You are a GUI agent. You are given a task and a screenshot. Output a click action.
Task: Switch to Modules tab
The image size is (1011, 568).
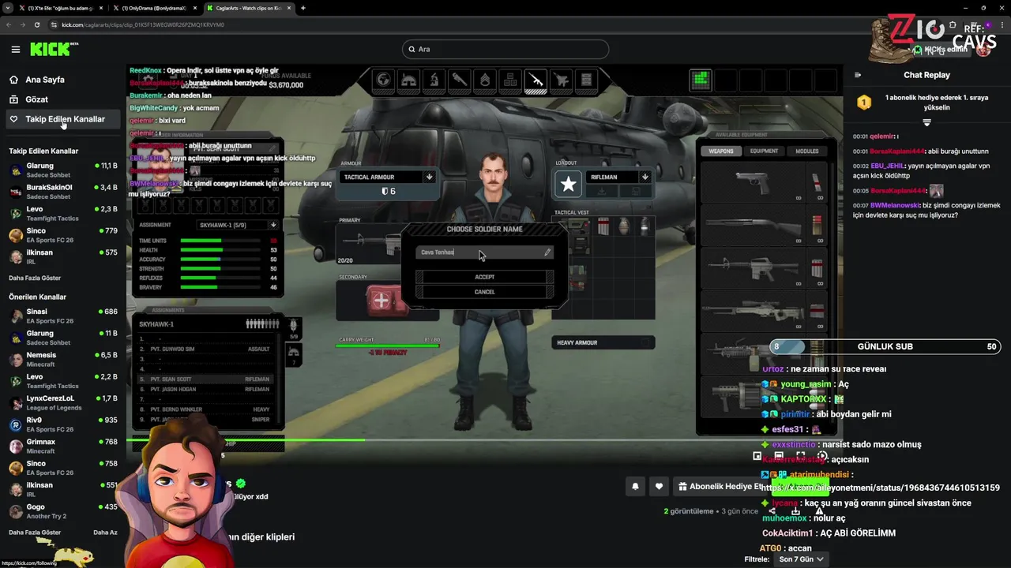pyautogui.click(x=806, y=151)
